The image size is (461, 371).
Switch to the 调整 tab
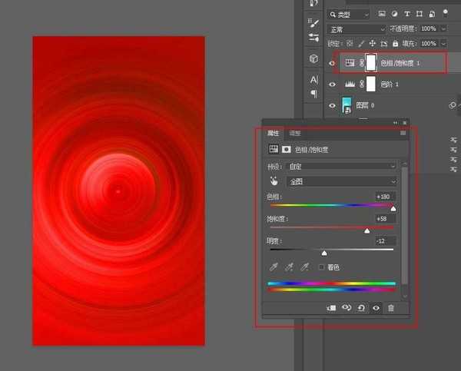295,133
